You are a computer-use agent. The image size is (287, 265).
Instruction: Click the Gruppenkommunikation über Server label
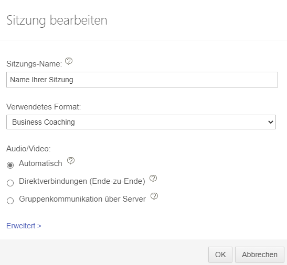click(x=82, y=199)
